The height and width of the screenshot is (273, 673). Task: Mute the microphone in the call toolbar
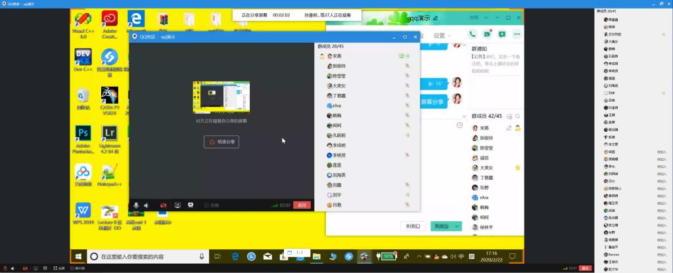136,205
